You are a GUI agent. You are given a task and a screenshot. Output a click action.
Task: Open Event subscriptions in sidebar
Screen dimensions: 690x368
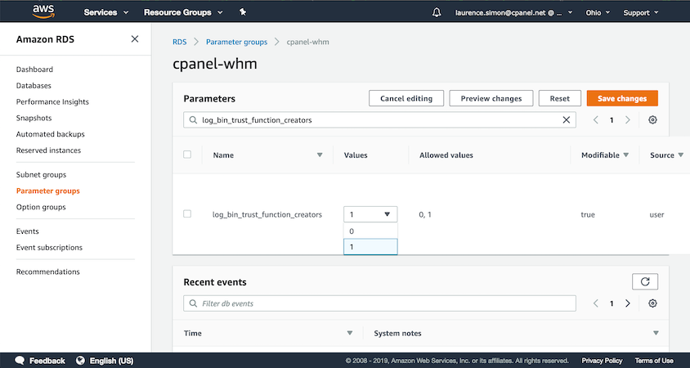pyautogui.click(x=49, y=248)
